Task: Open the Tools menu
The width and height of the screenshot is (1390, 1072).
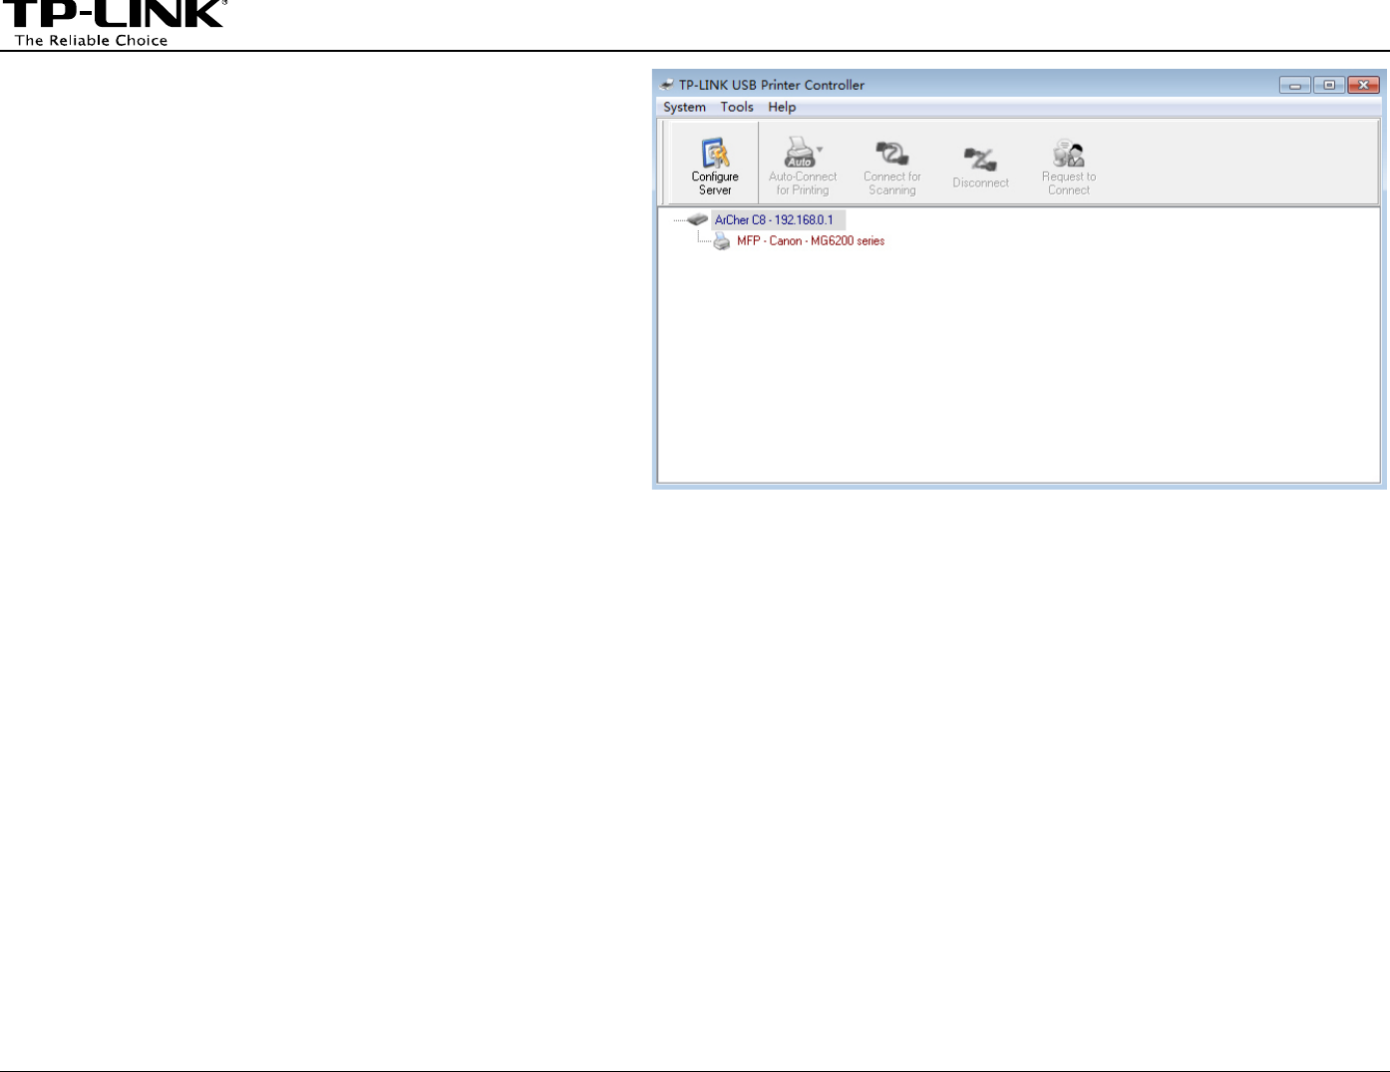Action: click(x=737, y=107)
